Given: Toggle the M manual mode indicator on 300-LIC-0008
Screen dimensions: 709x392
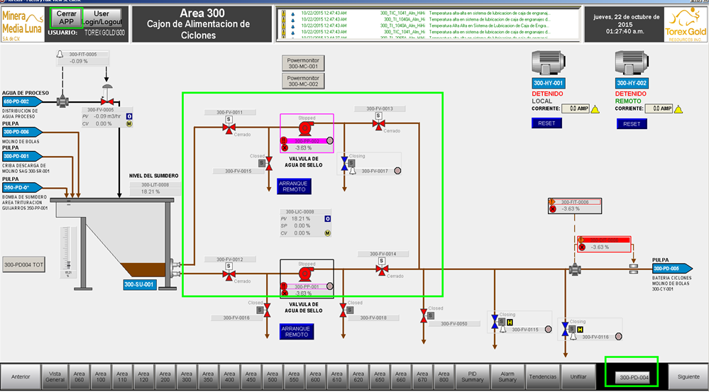Looking at the screenshot, I should 328,233.
